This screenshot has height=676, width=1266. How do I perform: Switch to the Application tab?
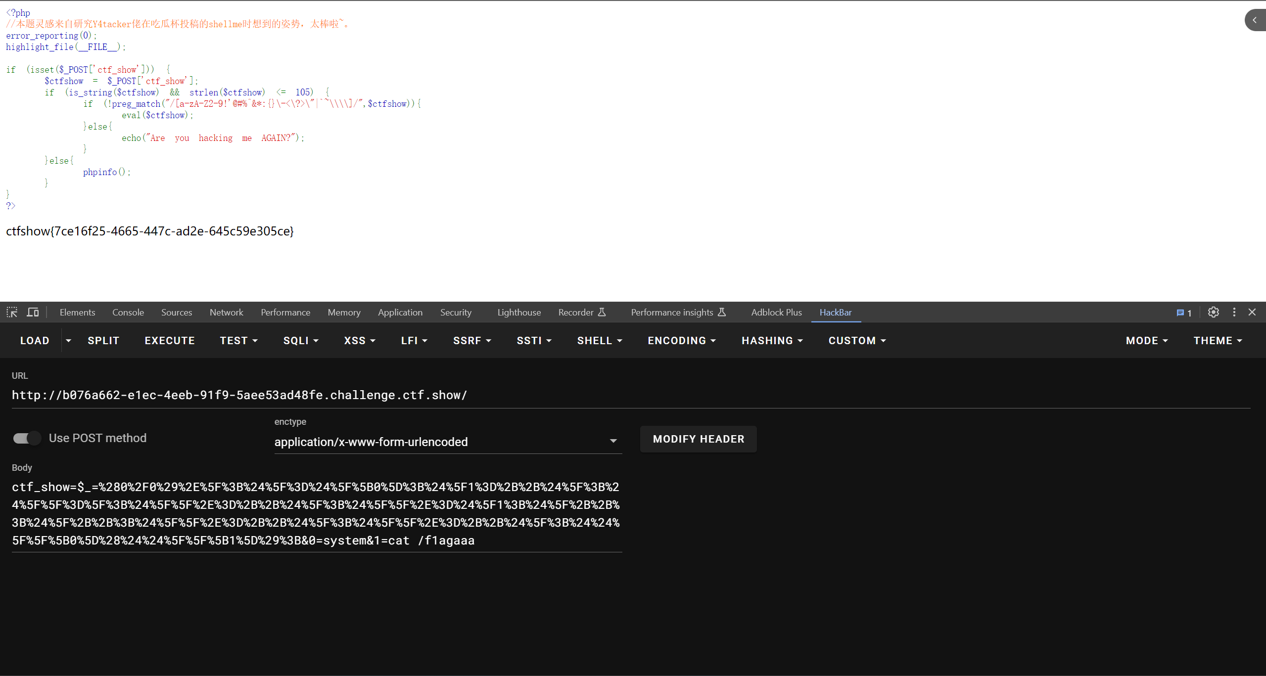(400, 313)
